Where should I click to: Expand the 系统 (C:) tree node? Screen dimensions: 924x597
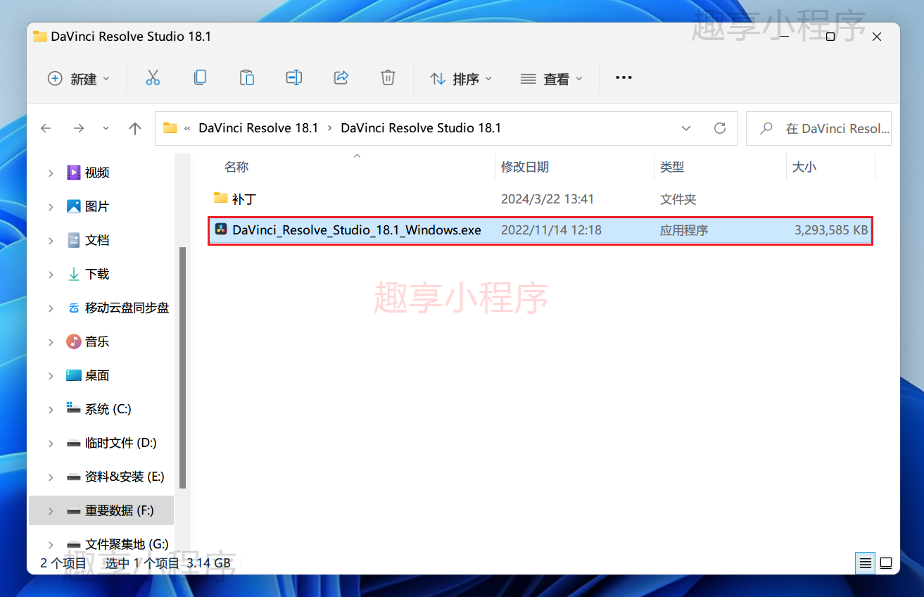click(51, 409)
